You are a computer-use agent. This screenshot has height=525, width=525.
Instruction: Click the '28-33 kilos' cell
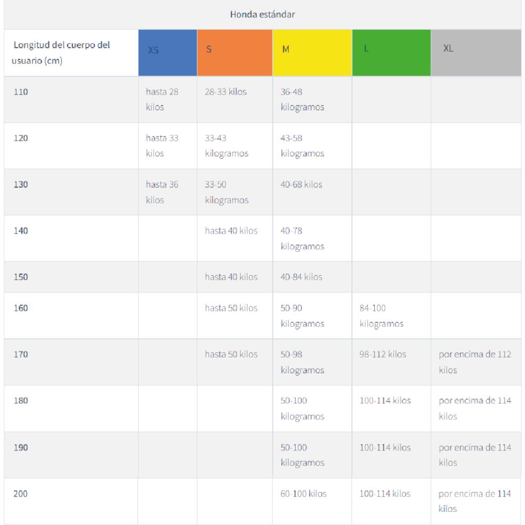pos(226,92)
